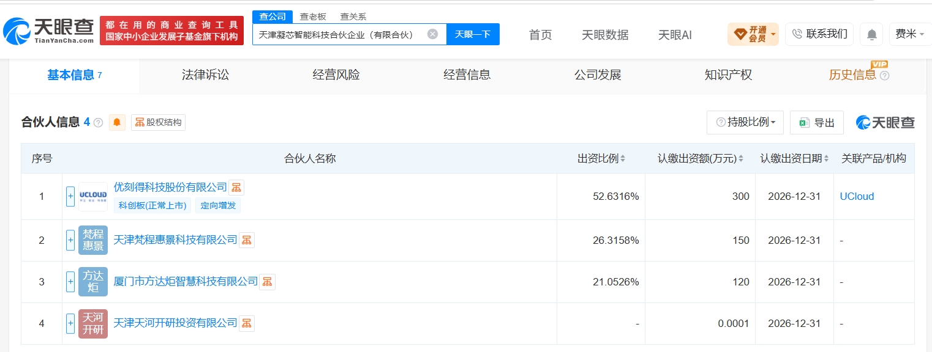Viewport: 932px width, 352px height.
Task: Expand row 1 with the plus button
Action: click(x=70, y=196)
